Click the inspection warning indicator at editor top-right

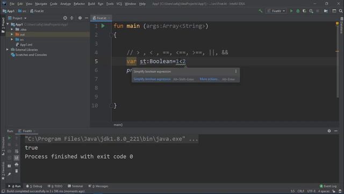337,23
